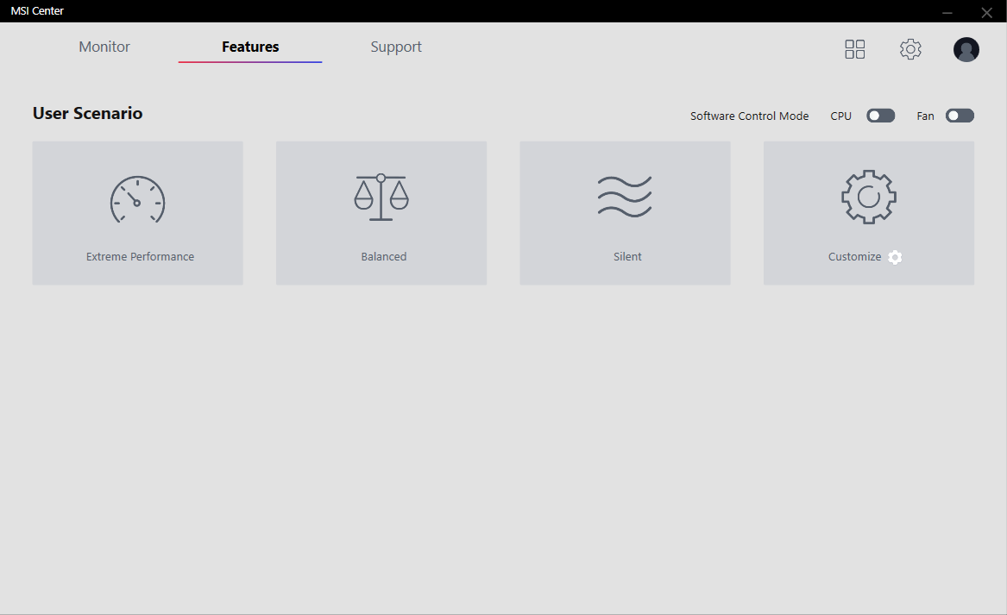Click the Software Control Mode label
The image size is (1007, 615).
click(749, 116)
